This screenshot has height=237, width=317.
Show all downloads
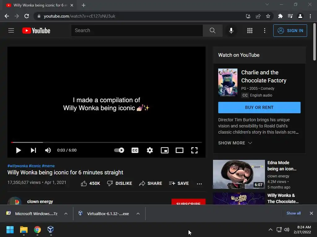click(x=293, y=213)
